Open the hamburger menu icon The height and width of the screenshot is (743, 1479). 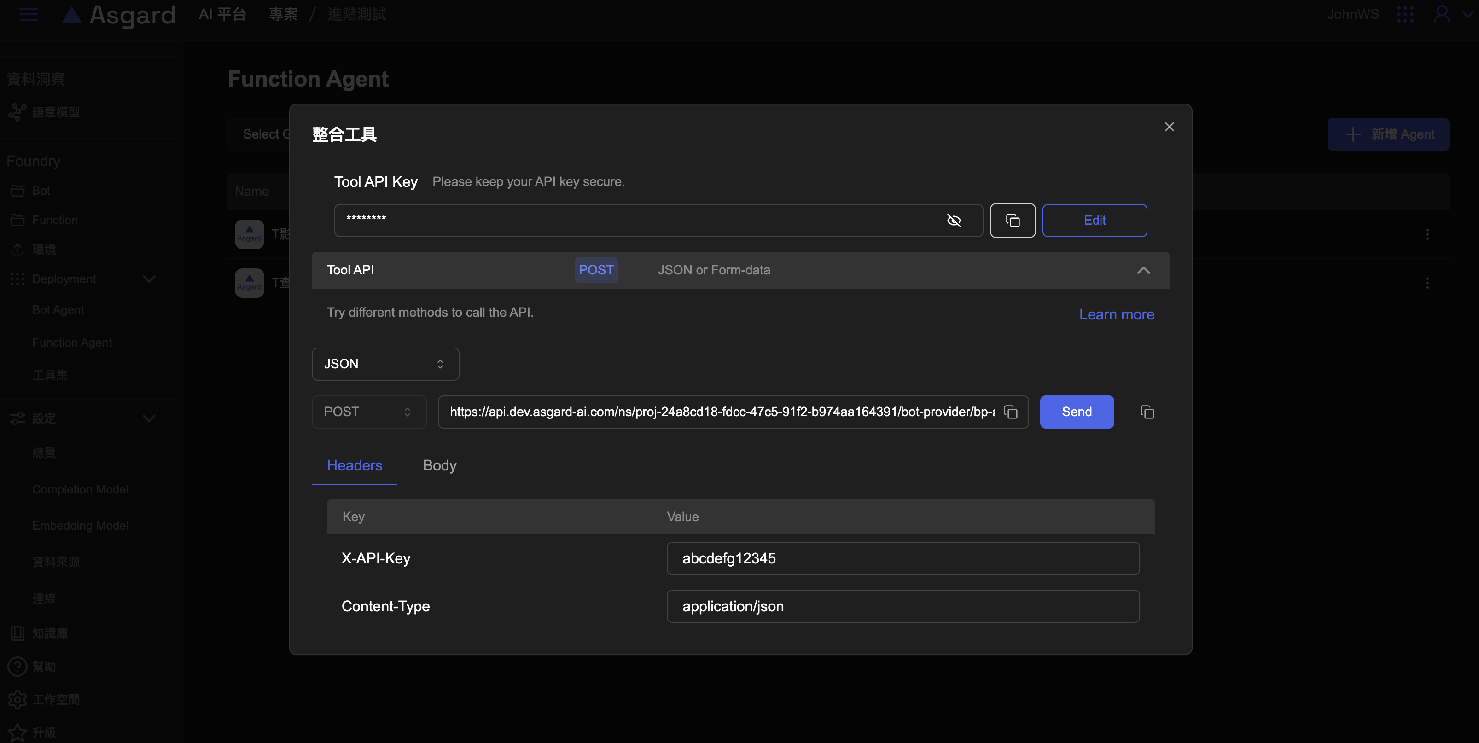(28, 14)
